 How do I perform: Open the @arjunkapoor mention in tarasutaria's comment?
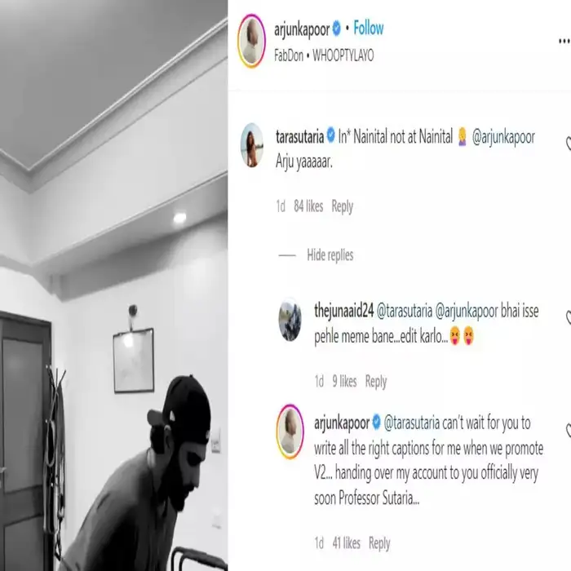click(x=503, y=137)
